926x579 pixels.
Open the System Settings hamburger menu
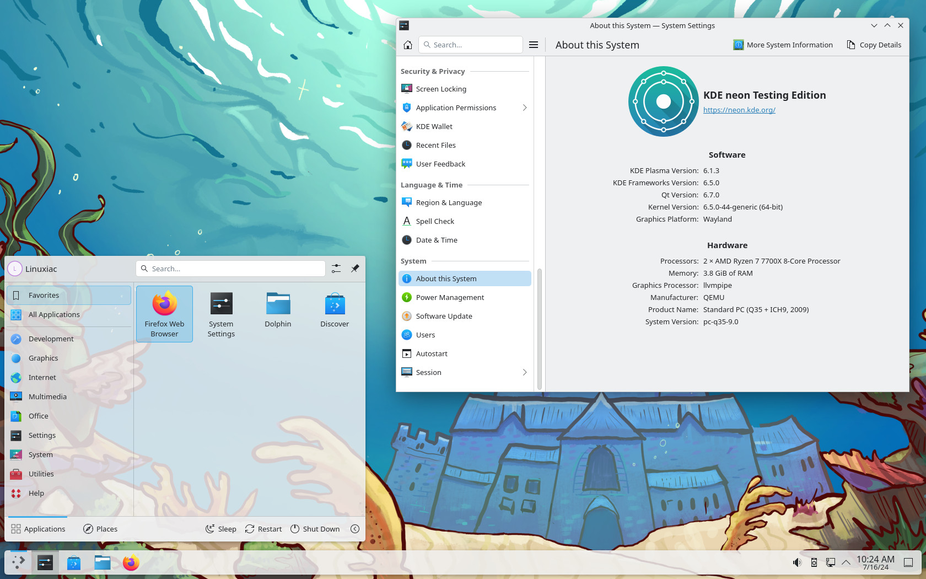(534, 45)
